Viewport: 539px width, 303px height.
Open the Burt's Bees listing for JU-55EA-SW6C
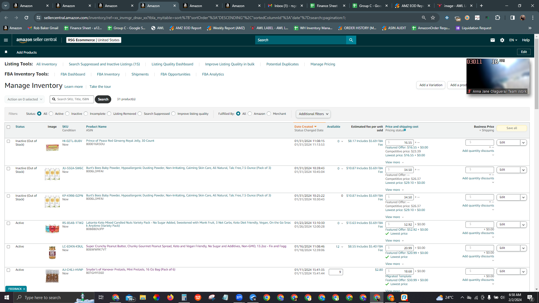179,168
